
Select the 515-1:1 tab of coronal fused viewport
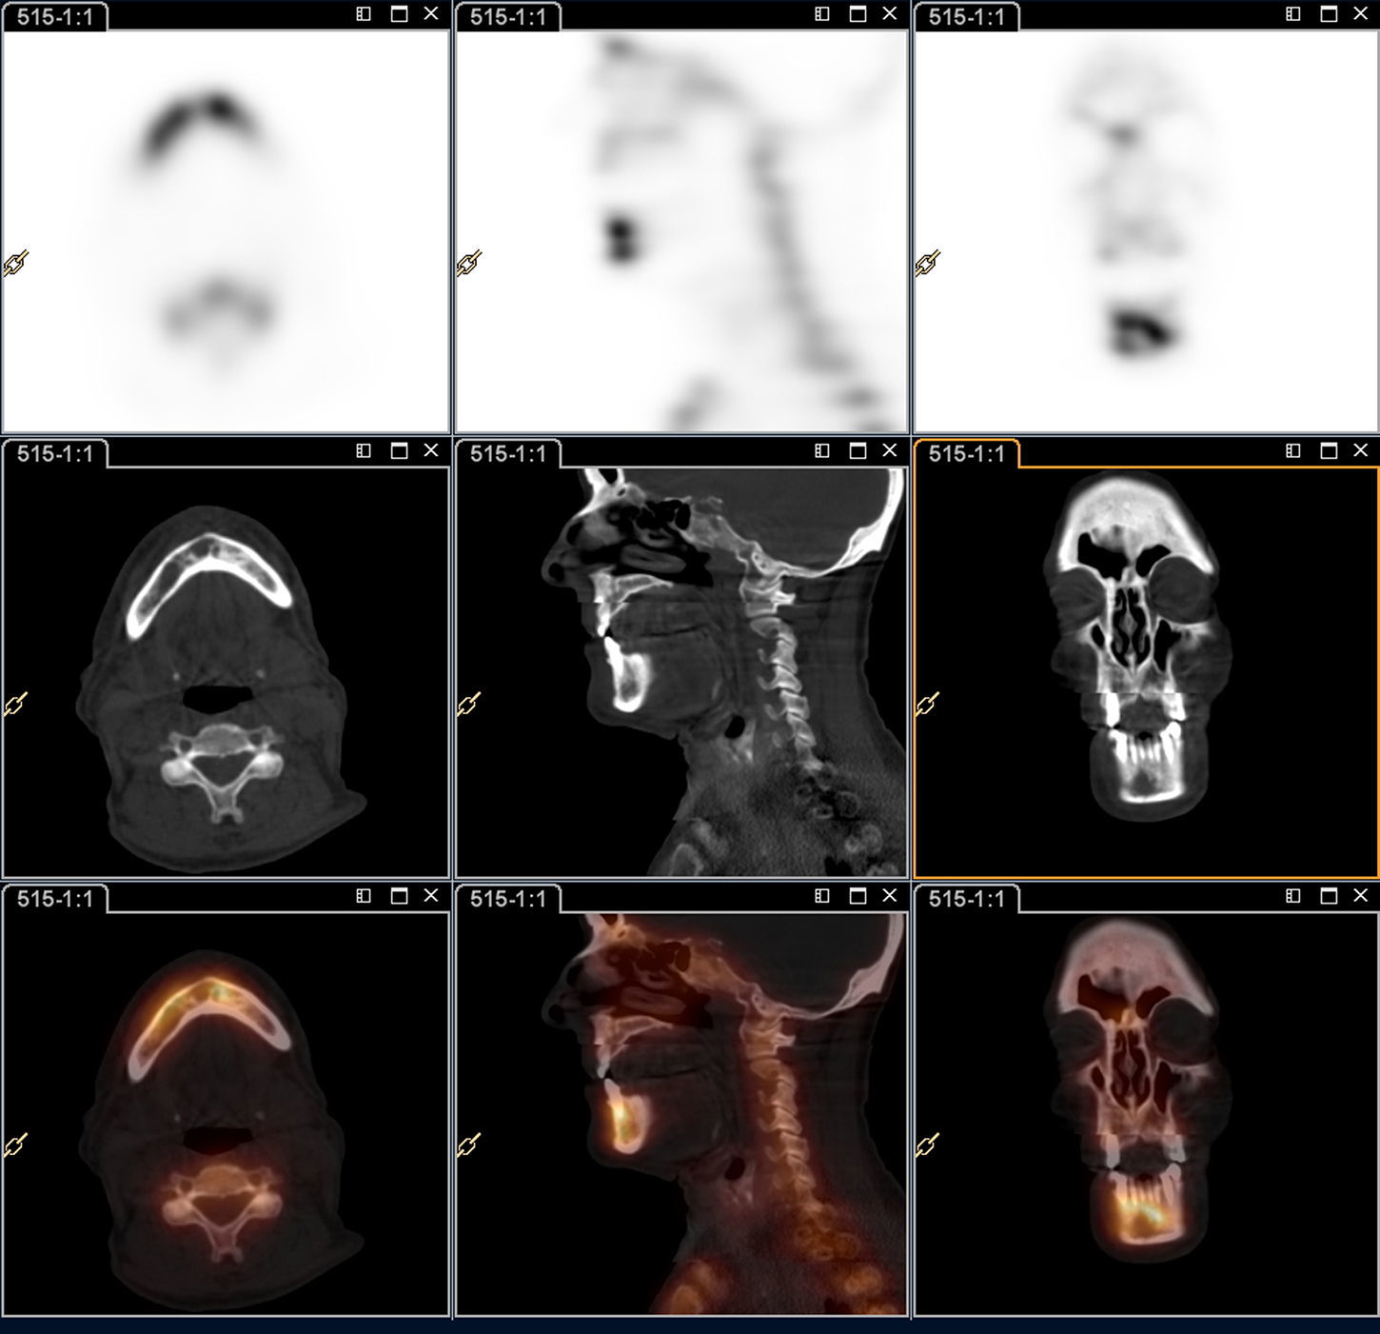(x=966, y=899)
